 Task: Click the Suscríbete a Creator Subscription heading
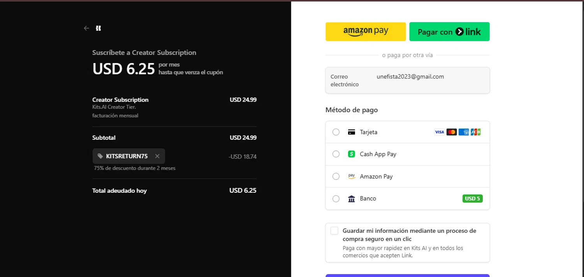144,52
